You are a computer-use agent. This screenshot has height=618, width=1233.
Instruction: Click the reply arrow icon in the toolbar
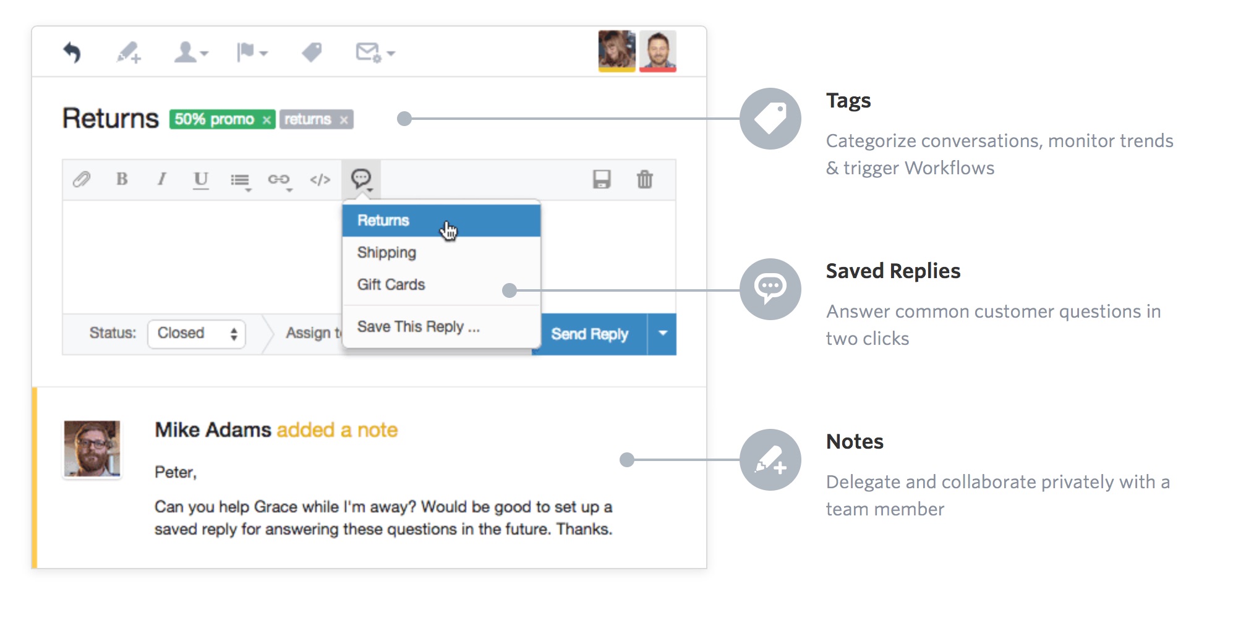tap(74, 53)
